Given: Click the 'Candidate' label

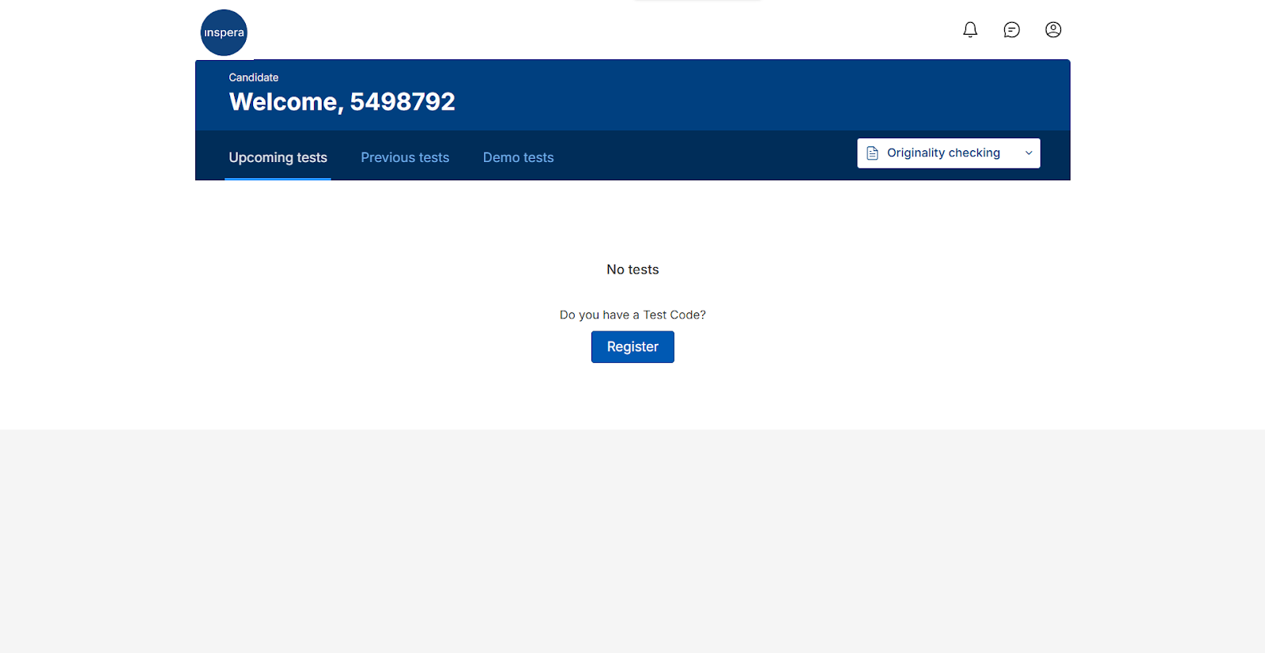Looking at the screenshot, I should [x=254, y=77].
